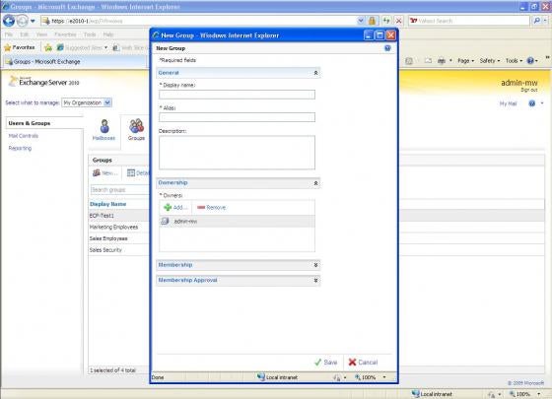Click the search magnifier icon
552x399 pixels.
(537, 21)
